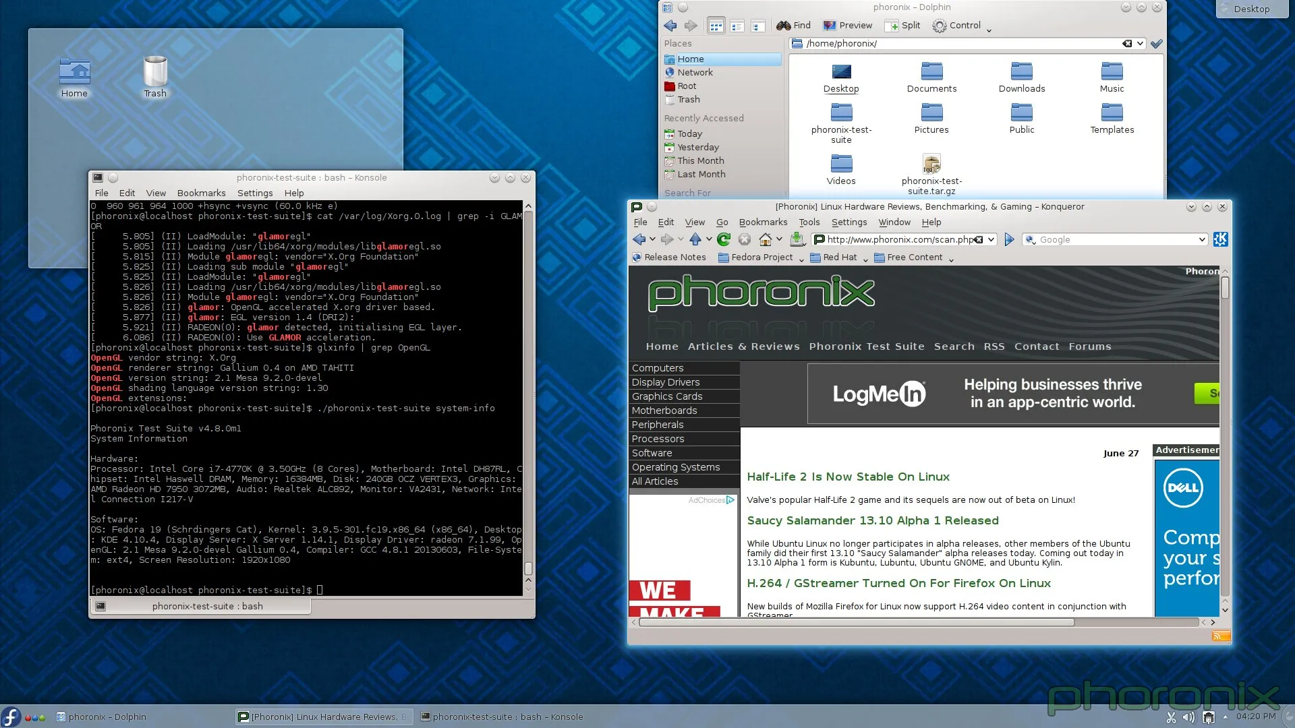
Task: Open the Documents folder in Dolphin
Action: [x=931, y=78]
